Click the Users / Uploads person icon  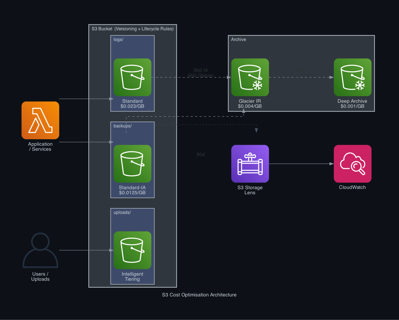tap(40, 250)
